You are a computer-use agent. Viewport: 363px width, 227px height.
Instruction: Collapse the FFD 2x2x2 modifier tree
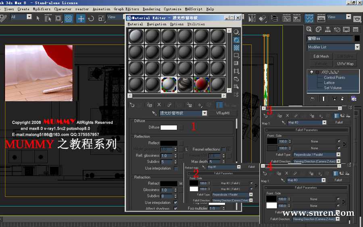pos(317,72)
